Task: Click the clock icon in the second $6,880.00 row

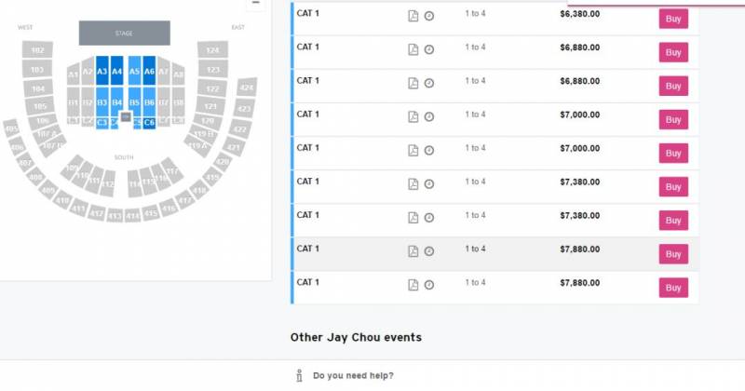Action: click(429, 83)
